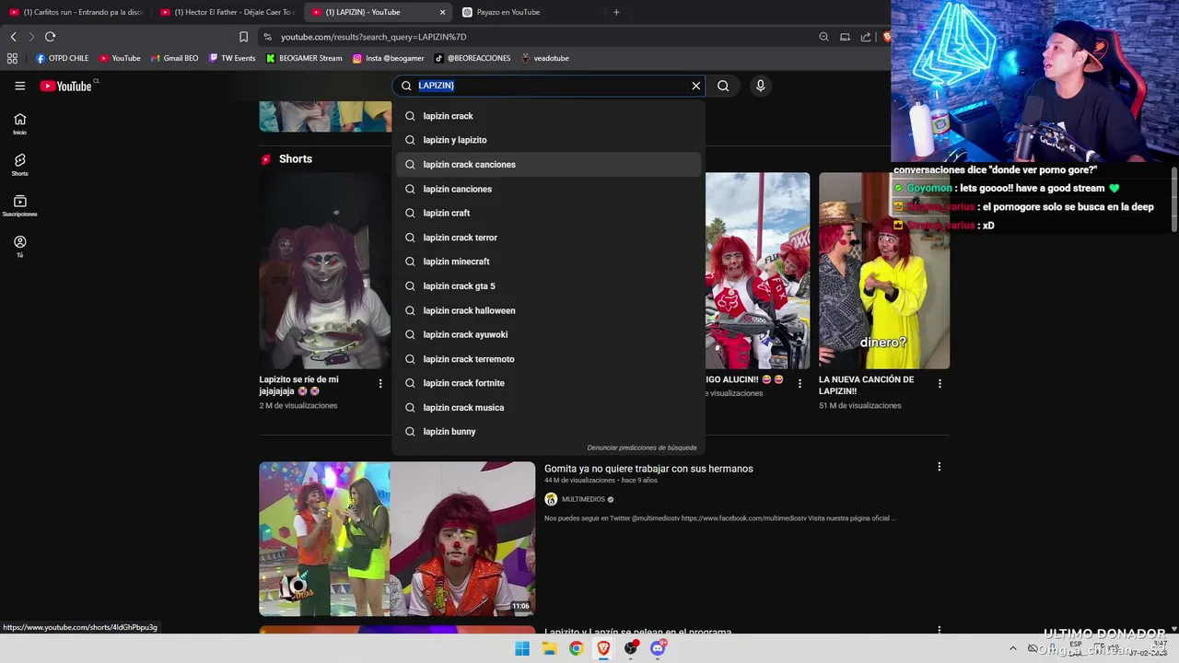Image resolution: width=1179 pixels, height=663 pixels.
Task: Open Shorts in the sidebar
Action: pyautogui.click(x=19, y=164)
